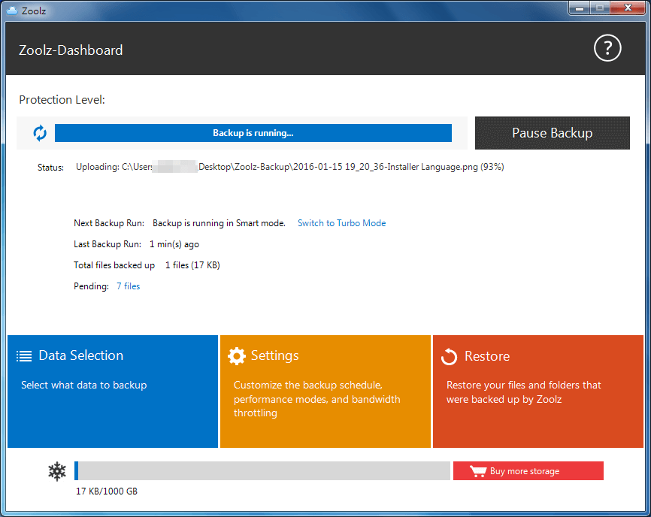Viewport: 651px width, 517px height.
Task: Open the 7 files pending link
Action: point(128,286)
